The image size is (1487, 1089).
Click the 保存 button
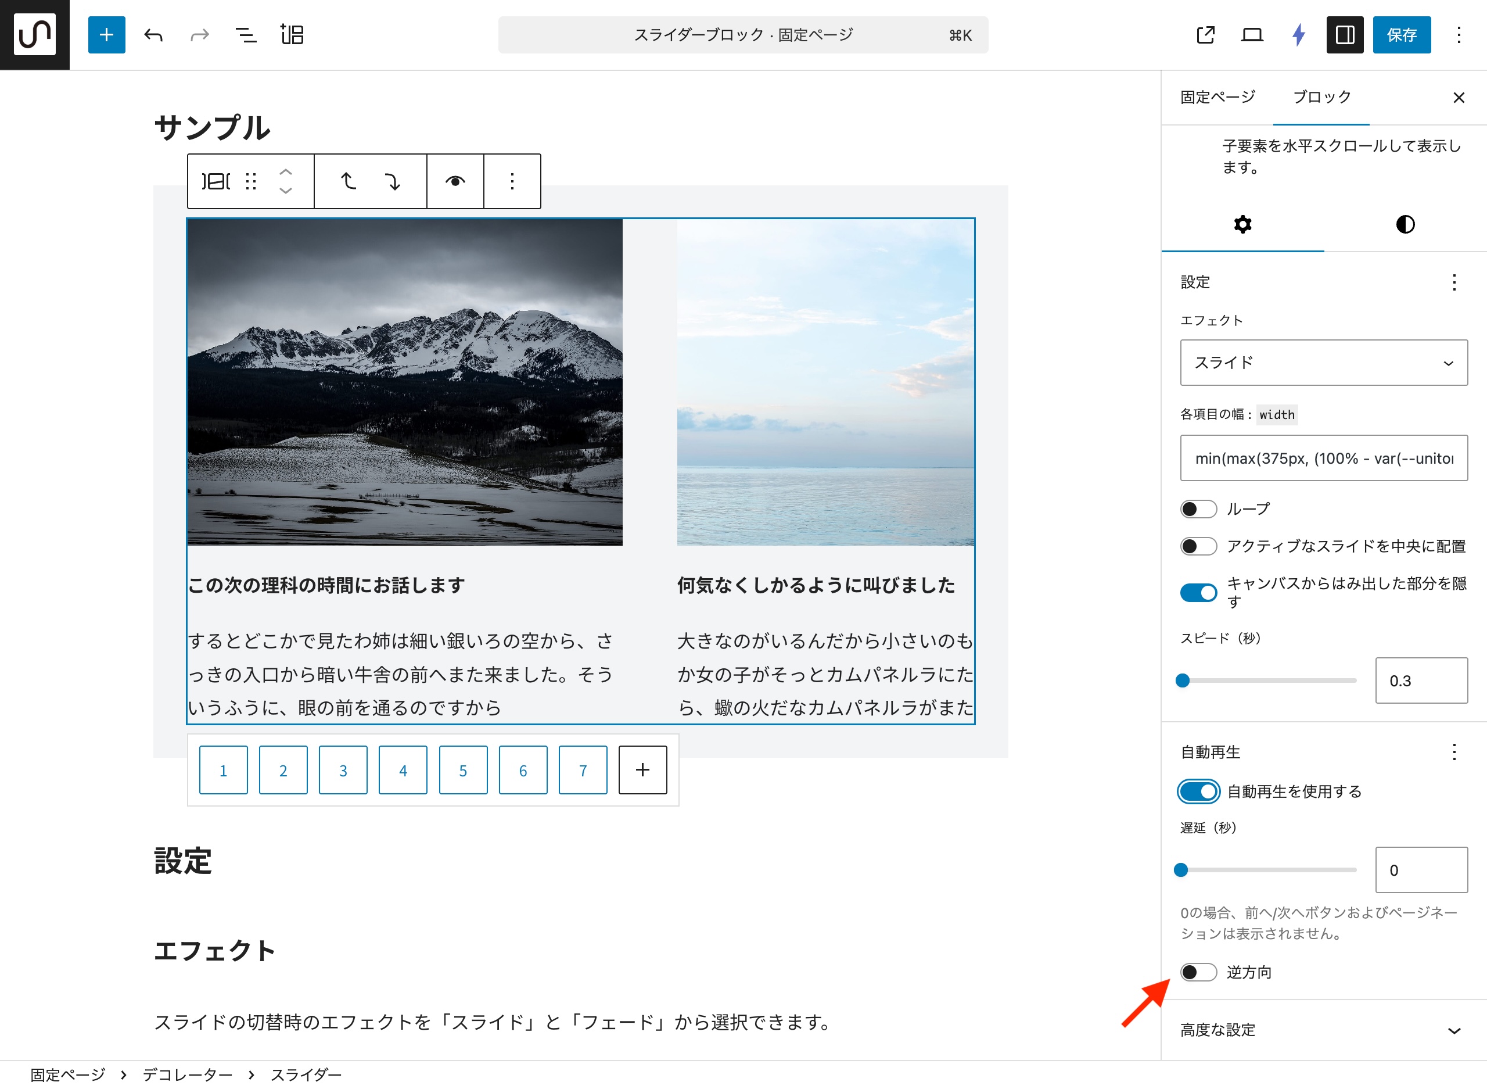[x=1400, y=35]
